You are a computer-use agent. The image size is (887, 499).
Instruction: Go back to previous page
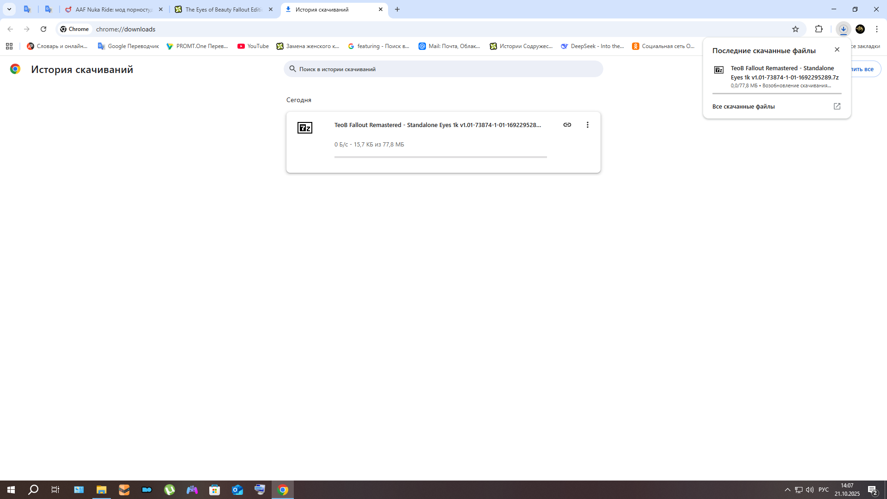(10, 29)
